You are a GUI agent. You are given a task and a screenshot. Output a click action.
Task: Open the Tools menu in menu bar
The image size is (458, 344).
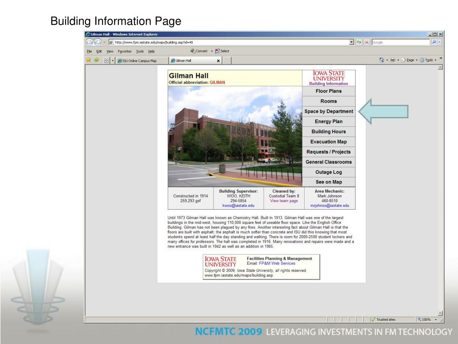(x=140, y=51)
